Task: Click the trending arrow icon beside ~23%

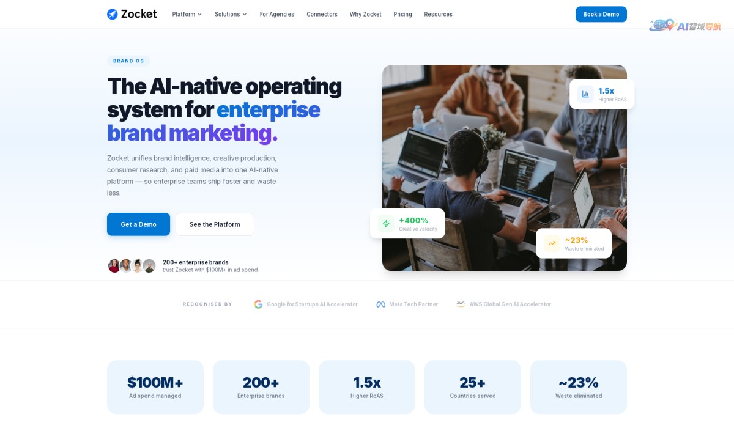Action: [x=552, y=243]
